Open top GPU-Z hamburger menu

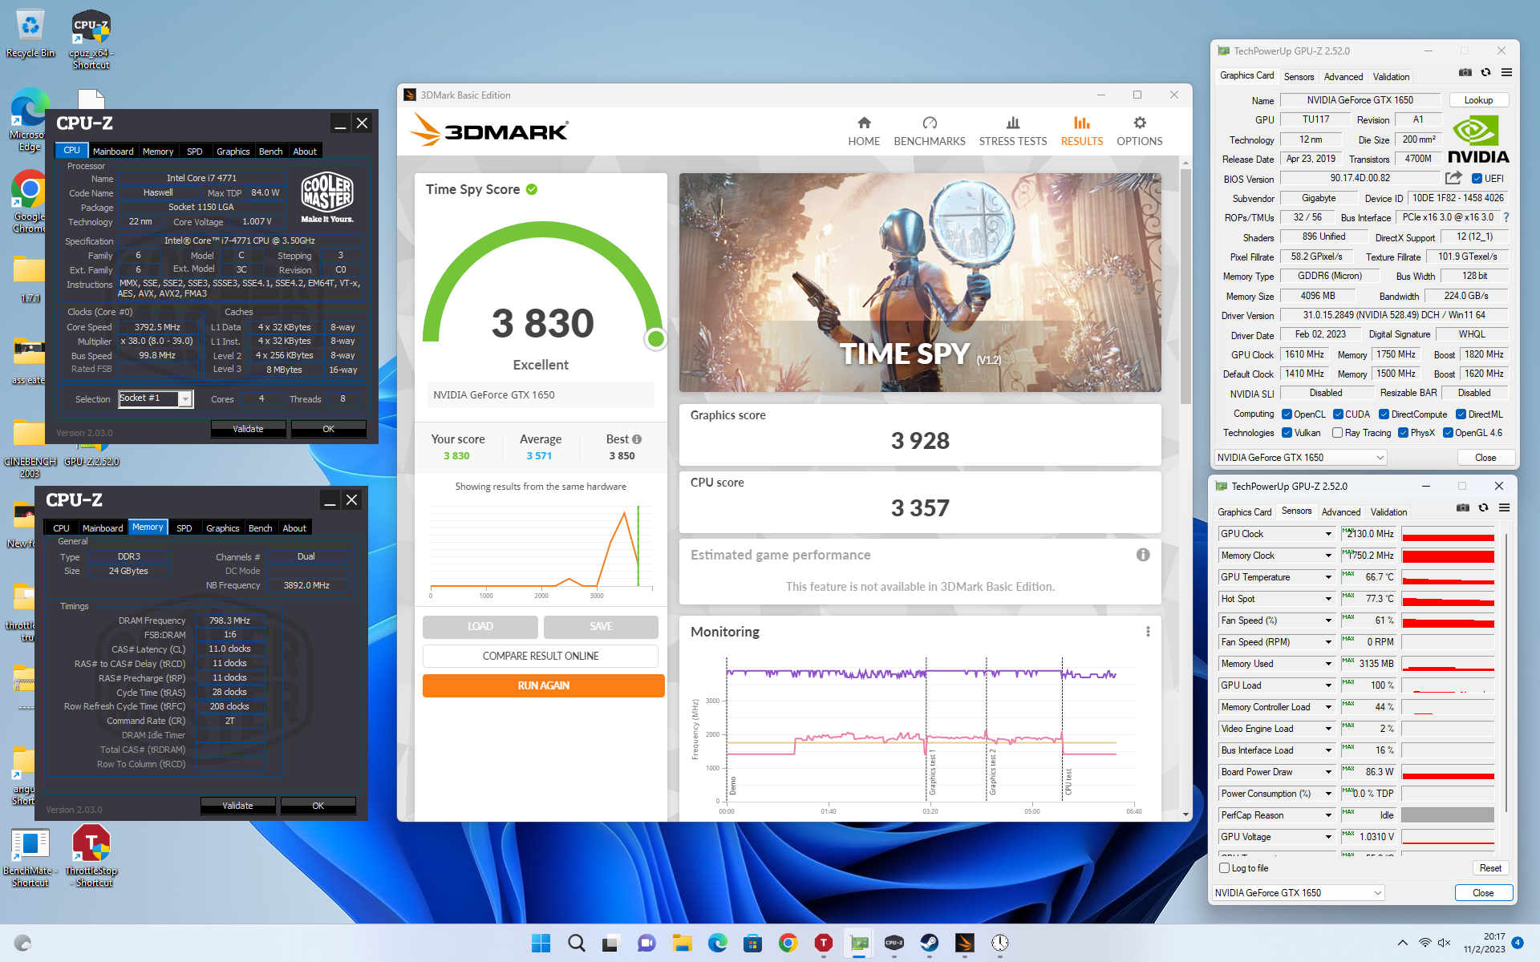[1506, 72]
